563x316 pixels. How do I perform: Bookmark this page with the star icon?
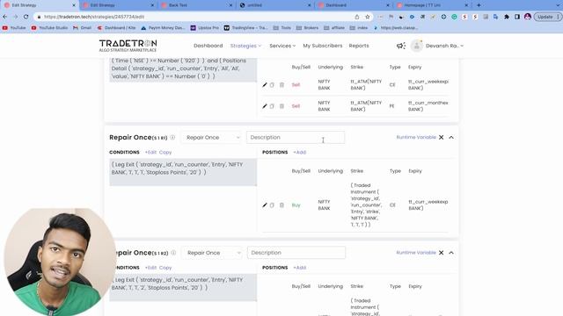point(368,17)
